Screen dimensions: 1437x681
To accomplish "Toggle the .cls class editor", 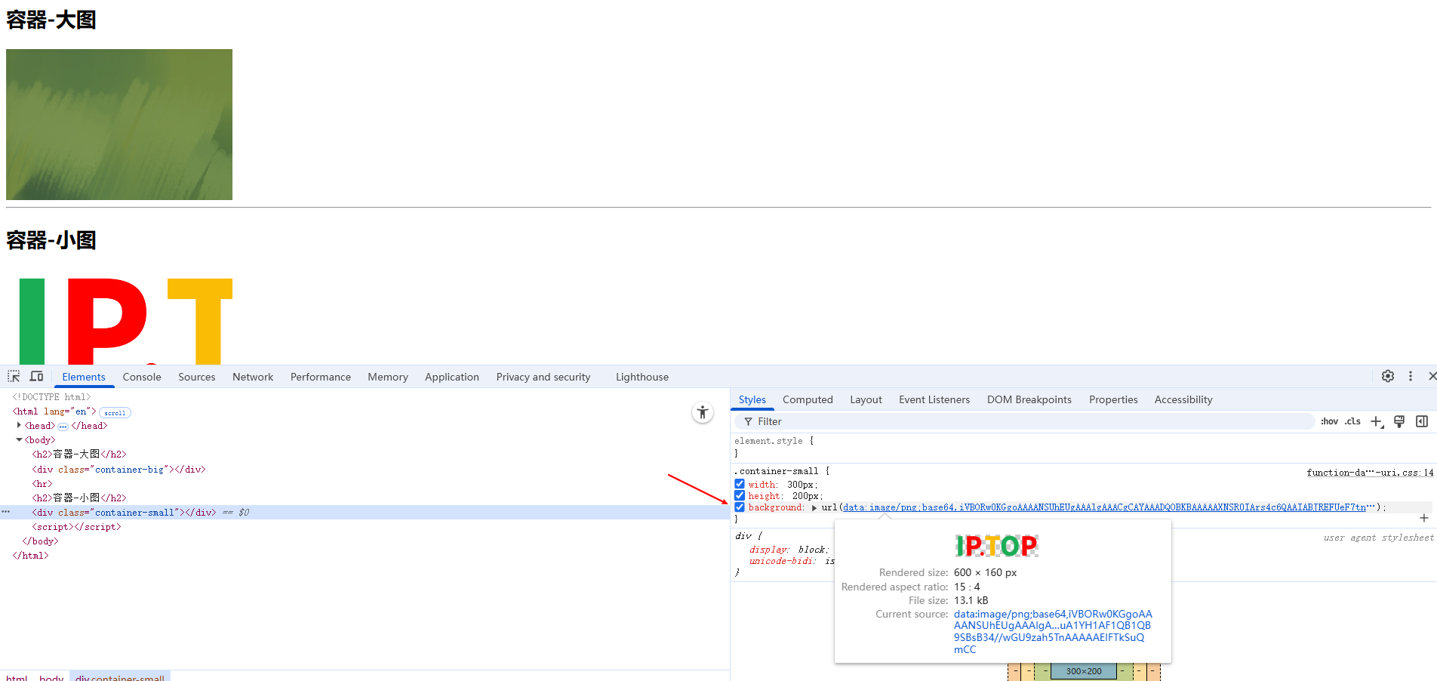I will coord(1352,421).
